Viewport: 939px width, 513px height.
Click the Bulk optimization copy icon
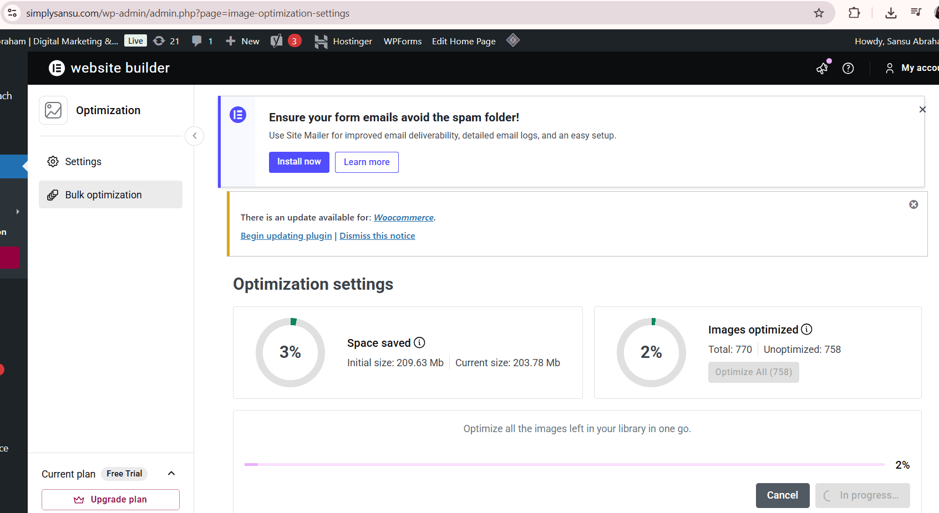pos(53,195)
